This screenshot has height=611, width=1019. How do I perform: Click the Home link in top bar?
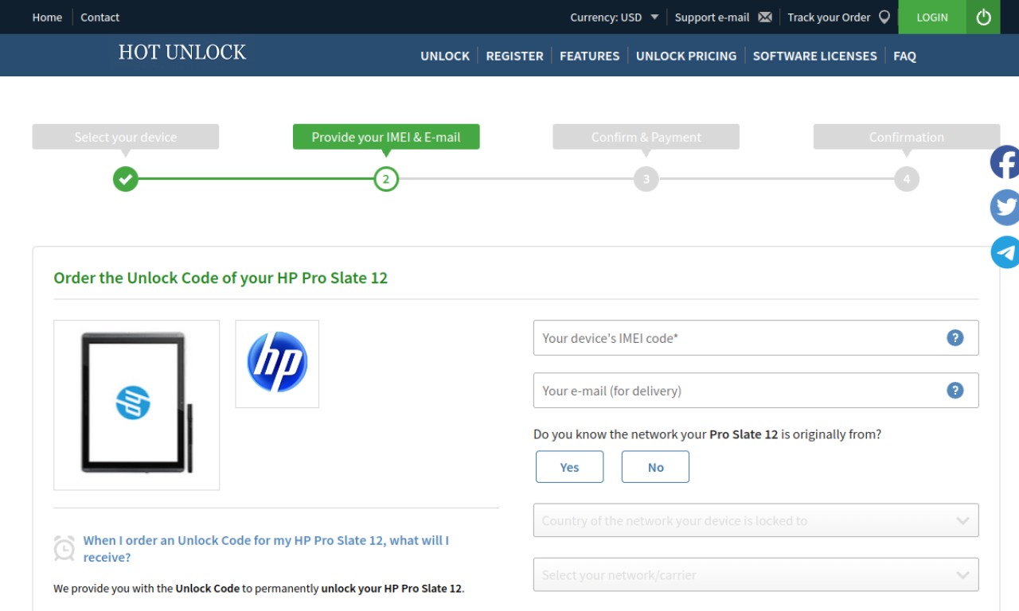[x=47, y=17]
